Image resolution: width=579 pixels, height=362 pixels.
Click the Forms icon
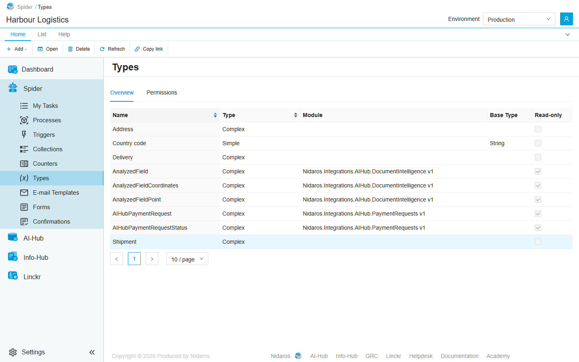pyautogui.click(x=24, y=207)
